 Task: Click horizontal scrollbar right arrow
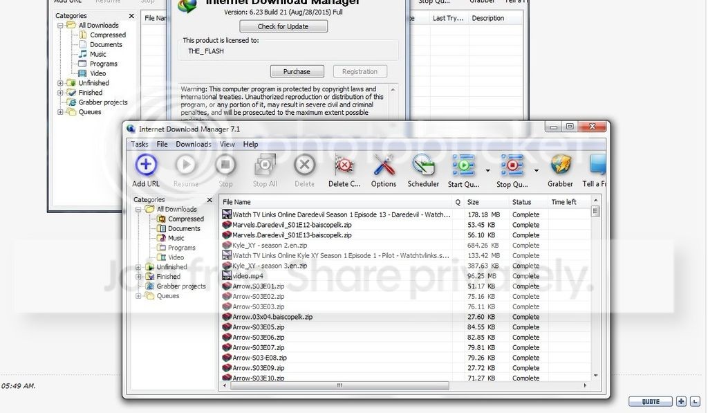(585, 386)
